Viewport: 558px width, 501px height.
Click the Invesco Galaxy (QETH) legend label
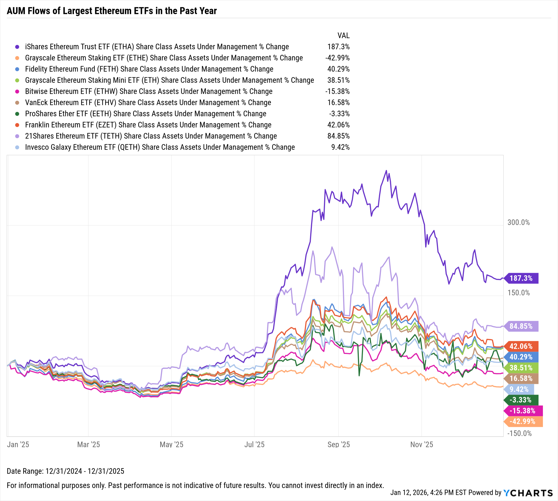[x=160, y=147]
